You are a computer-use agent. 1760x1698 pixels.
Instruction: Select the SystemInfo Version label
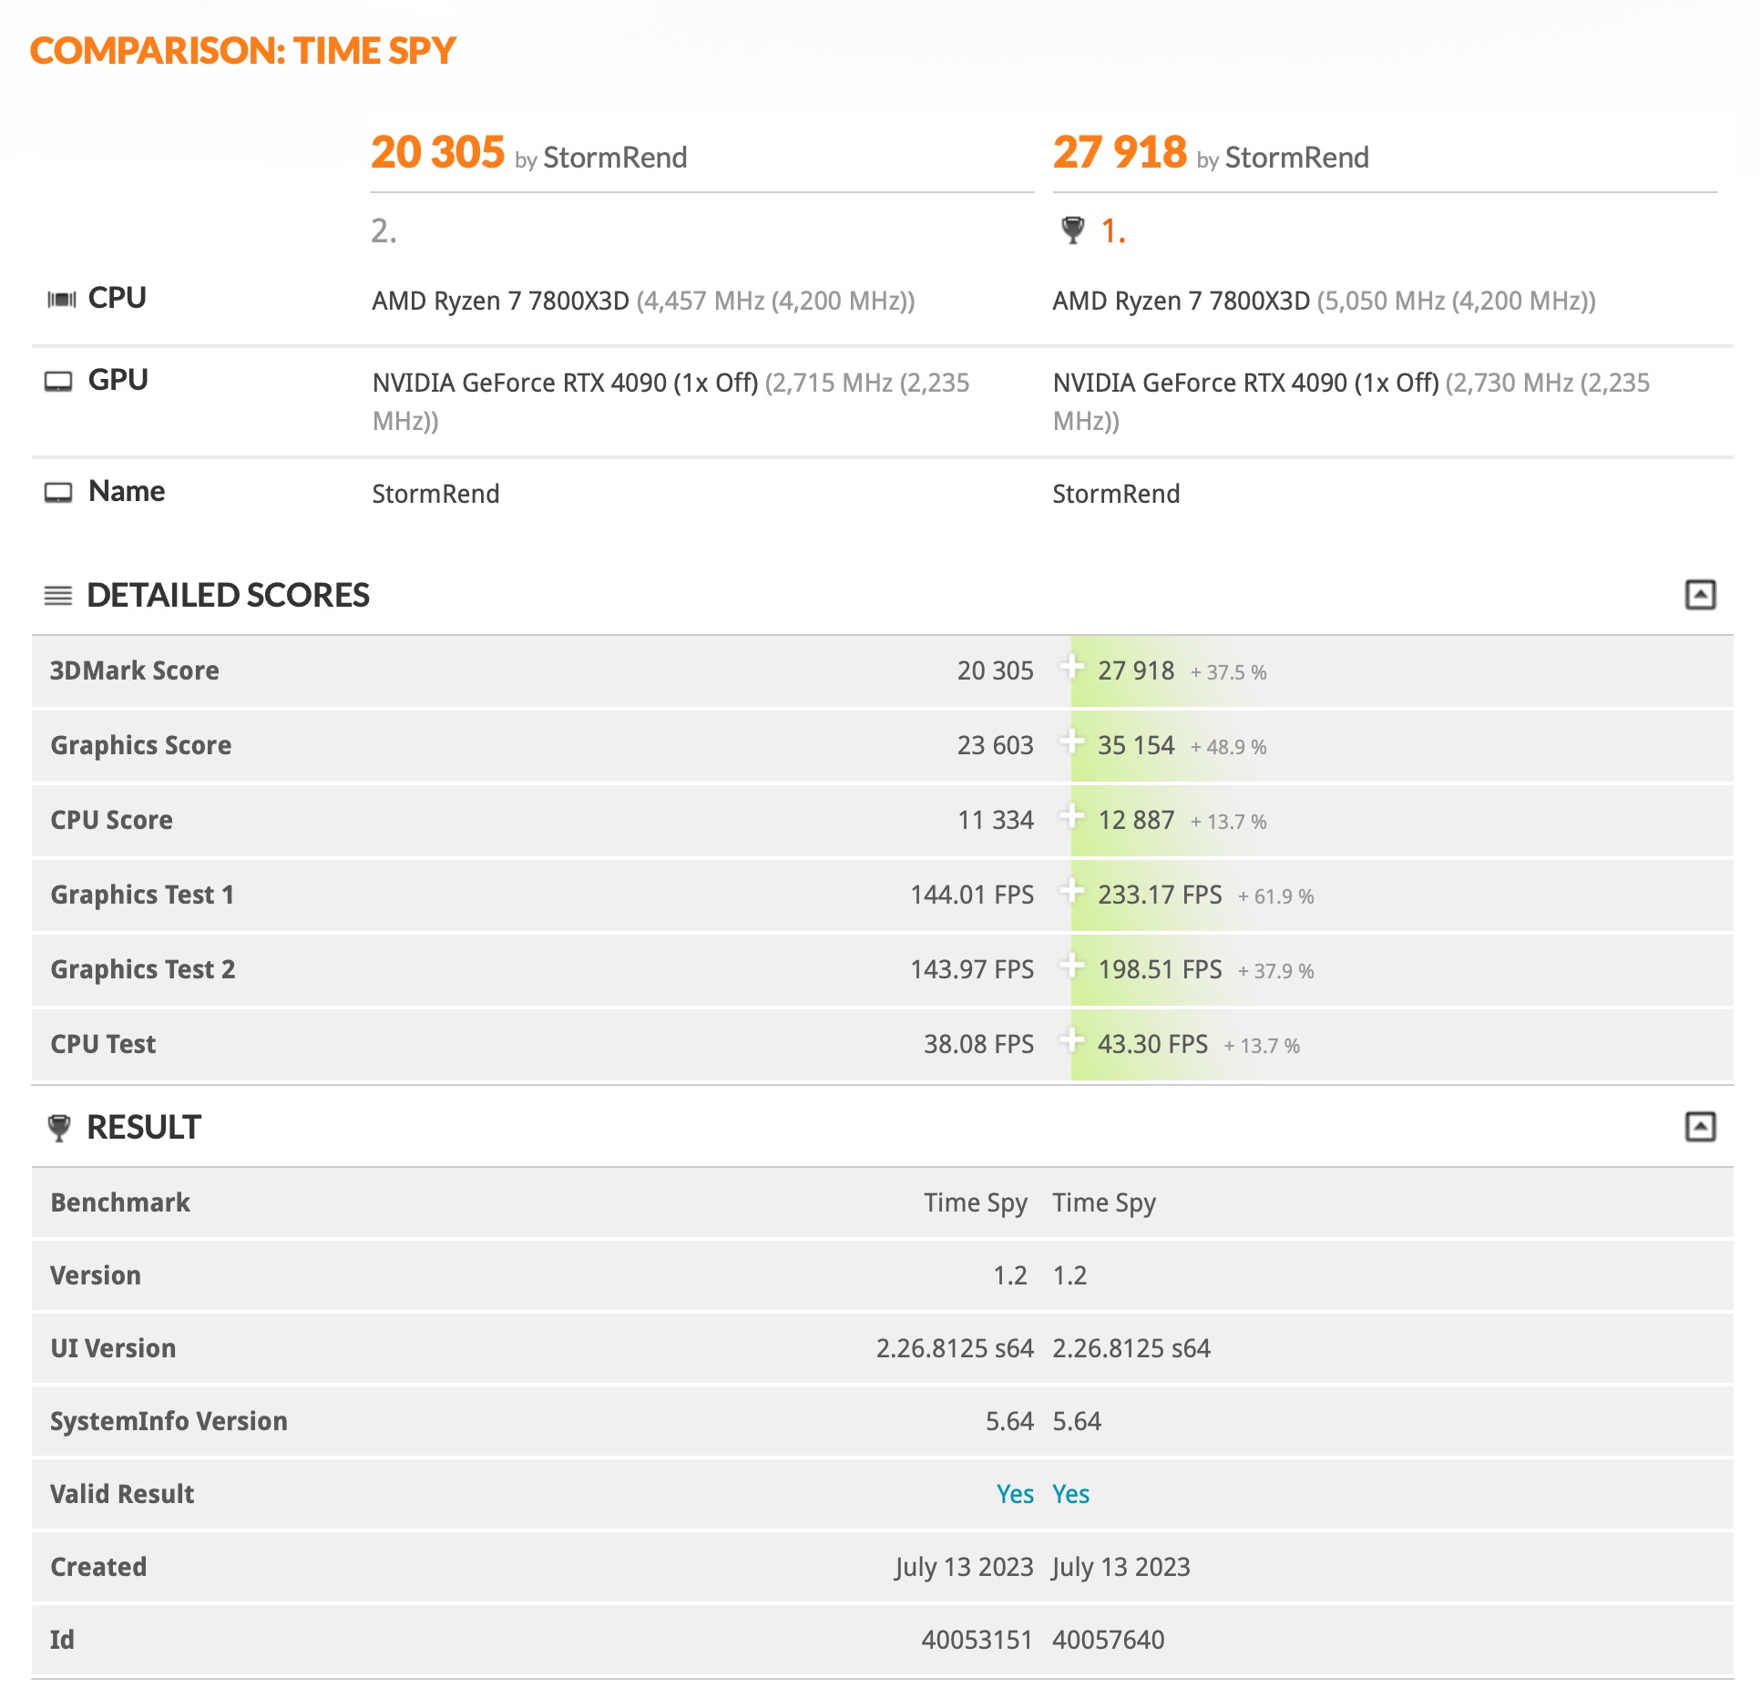169,1421
